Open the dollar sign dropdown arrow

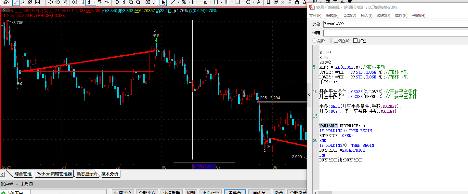point(95,2)
